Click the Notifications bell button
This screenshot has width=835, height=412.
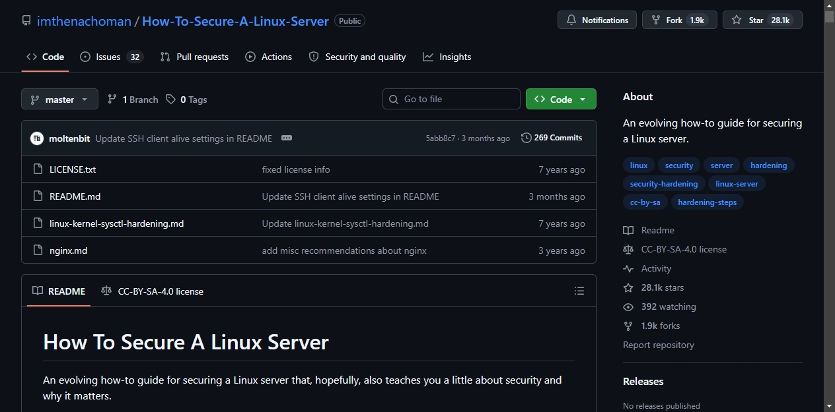pos(597,20)
